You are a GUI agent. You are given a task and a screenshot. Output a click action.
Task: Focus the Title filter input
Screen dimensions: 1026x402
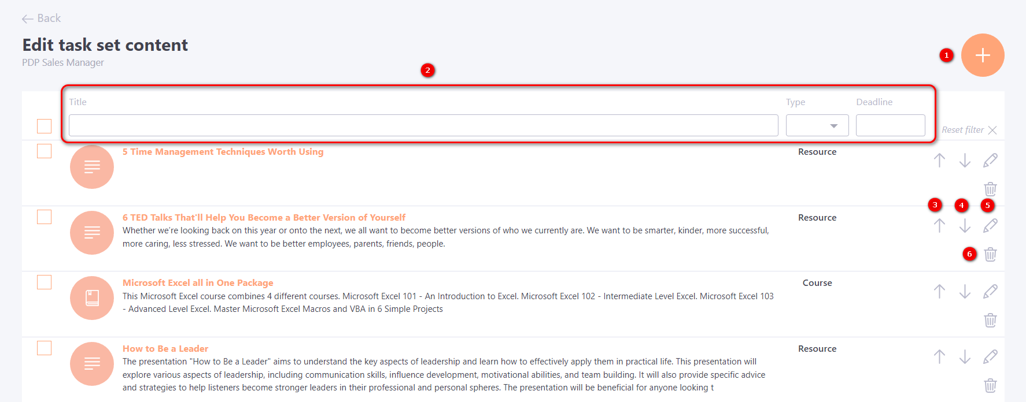[x=423, y=125]
